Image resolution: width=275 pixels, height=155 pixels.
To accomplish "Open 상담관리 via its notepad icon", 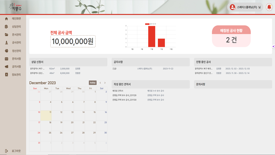I will coord(7,27).
